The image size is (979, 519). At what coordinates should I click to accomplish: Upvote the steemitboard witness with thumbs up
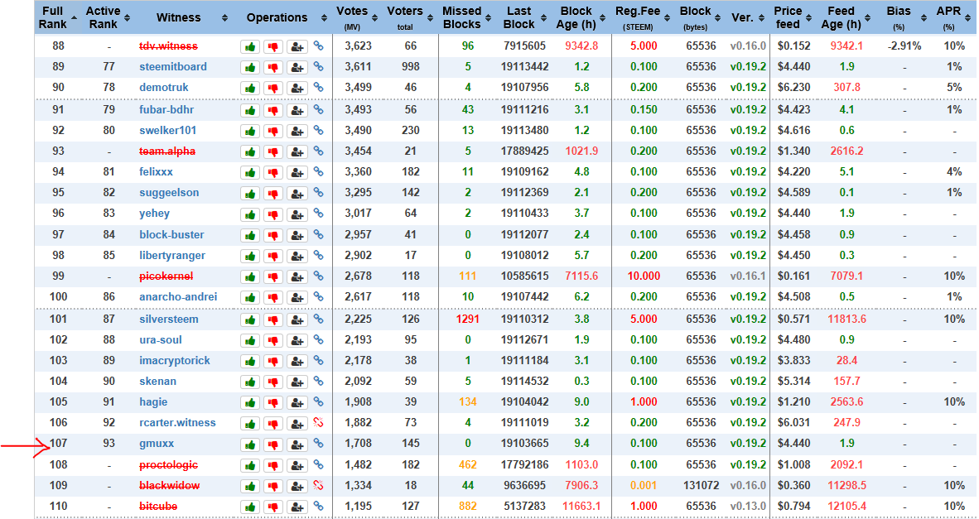tap(250, 67)
